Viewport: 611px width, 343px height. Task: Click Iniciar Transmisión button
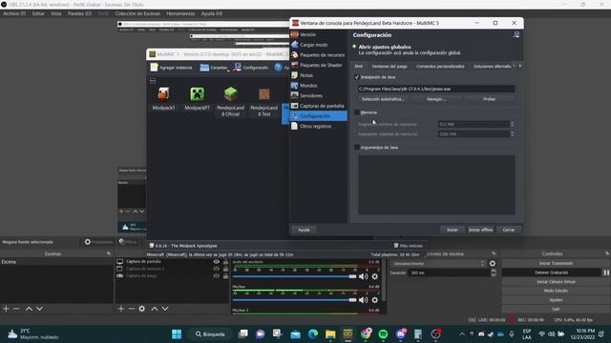tap(556, 263)
